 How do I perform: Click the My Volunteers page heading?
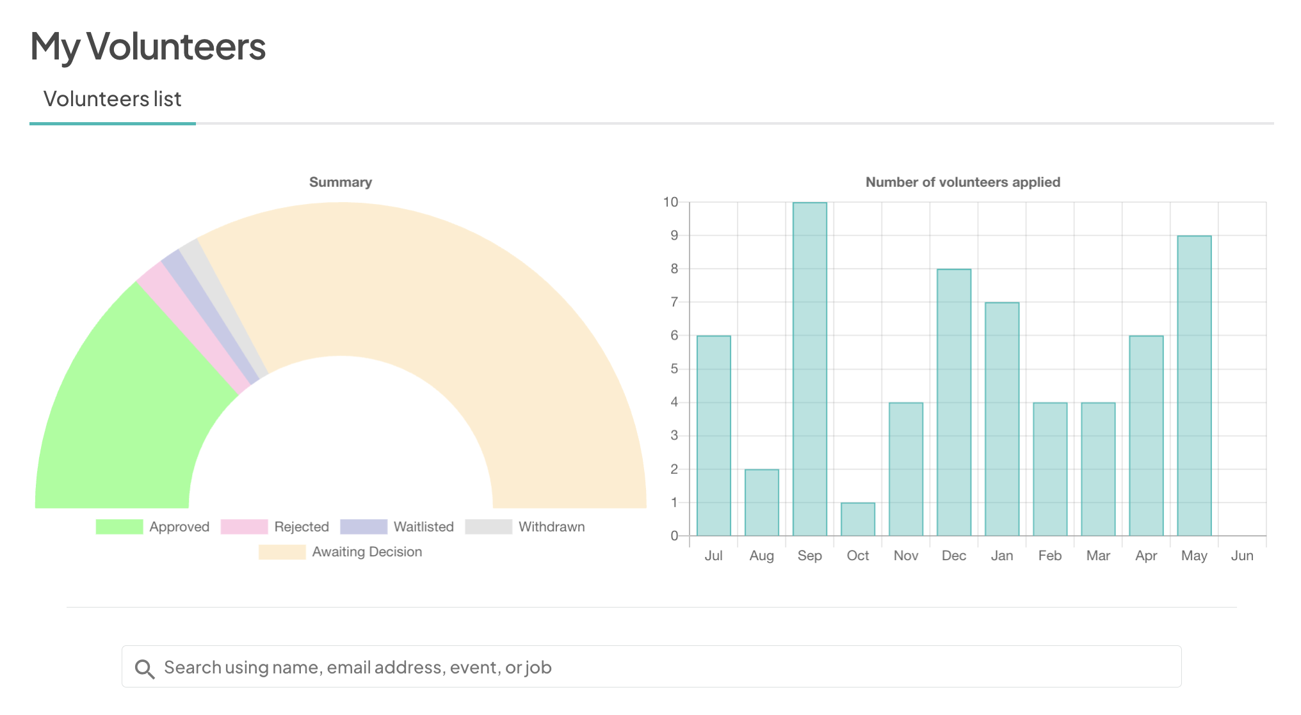[149, 46]
